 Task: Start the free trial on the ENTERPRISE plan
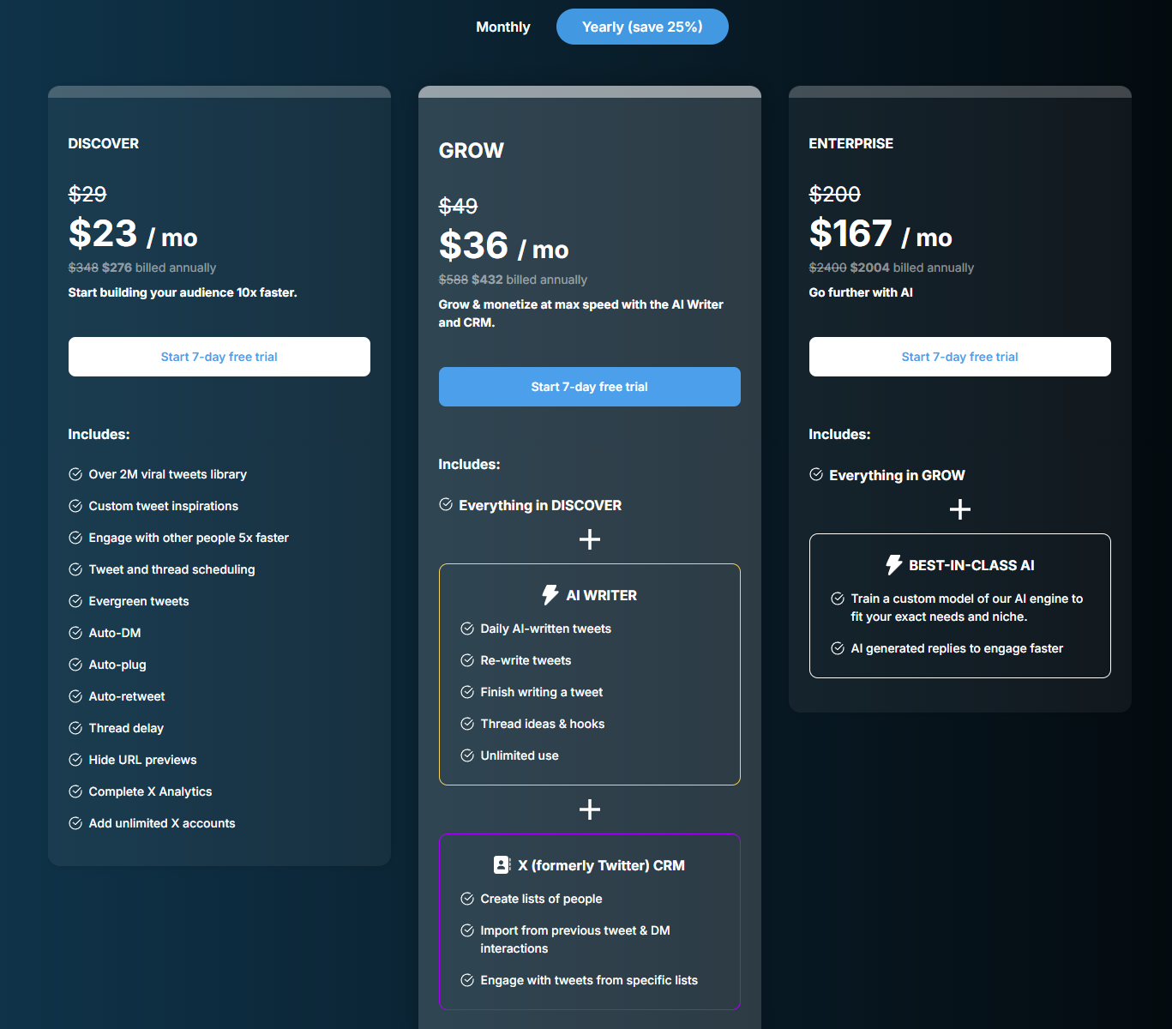tap(959, 356)
